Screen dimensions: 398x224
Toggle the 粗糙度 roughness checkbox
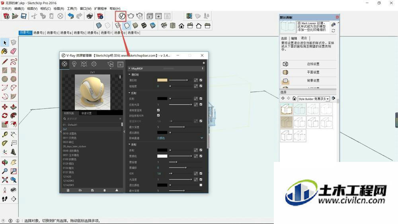pyautogui.click(x=201, y=86)
